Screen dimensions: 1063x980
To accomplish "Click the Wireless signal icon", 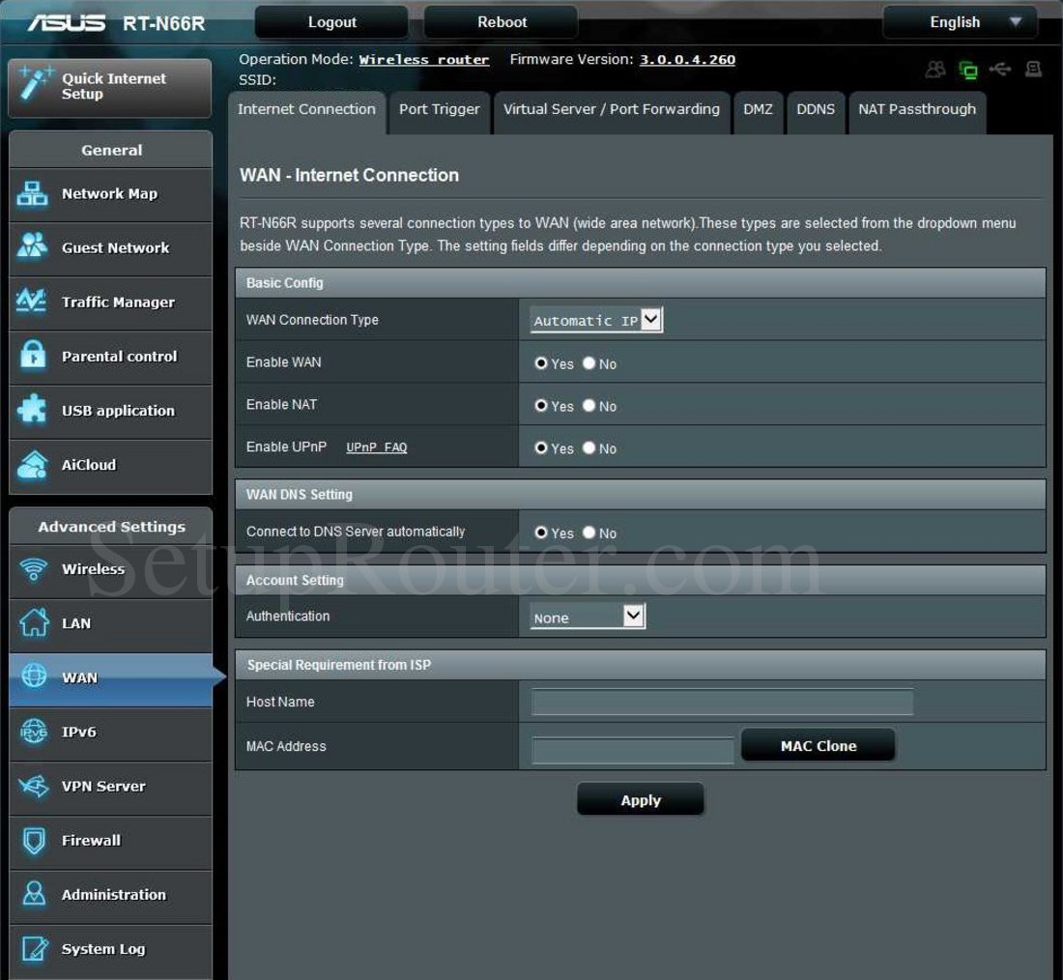I will [x=33, y=568].
